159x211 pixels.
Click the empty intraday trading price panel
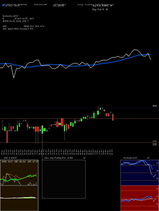[64, 179]
